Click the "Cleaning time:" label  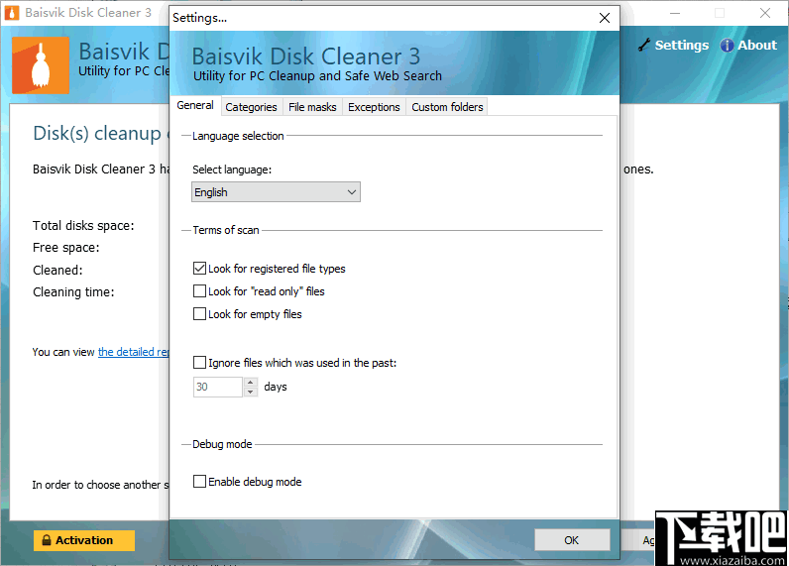(73, 291)
